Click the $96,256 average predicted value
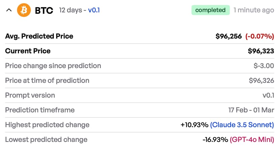 pyautogui.click(x=229, y=36)
